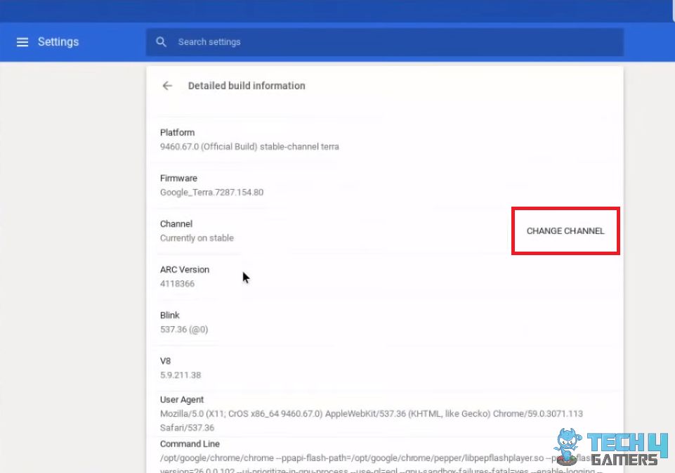Click the Command Line label

[x=190, y=443]
